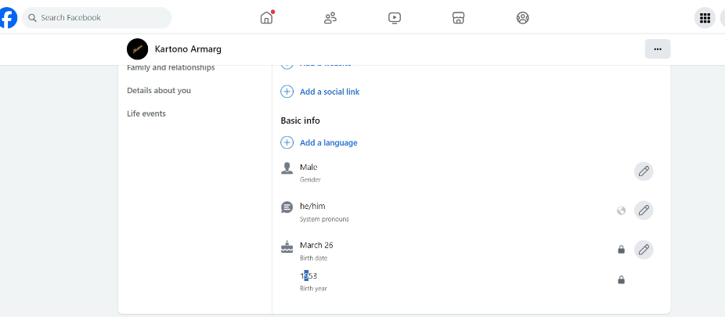Open the Marketplace icon
This screenshot has height=317, width=725.
(459, 17)
